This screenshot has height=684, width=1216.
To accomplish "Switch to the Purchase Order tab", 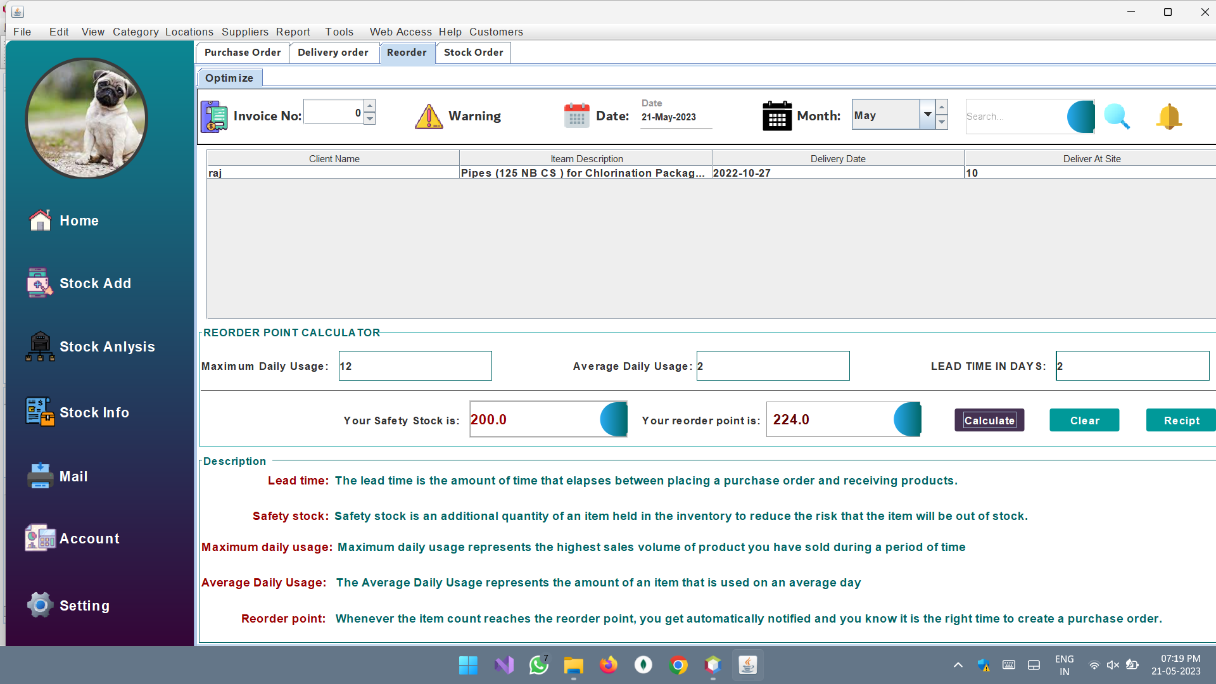I will click(242, 53).
